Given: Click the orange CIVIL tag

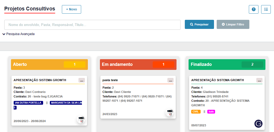Looking at the screenshot, I should point(196,112).
